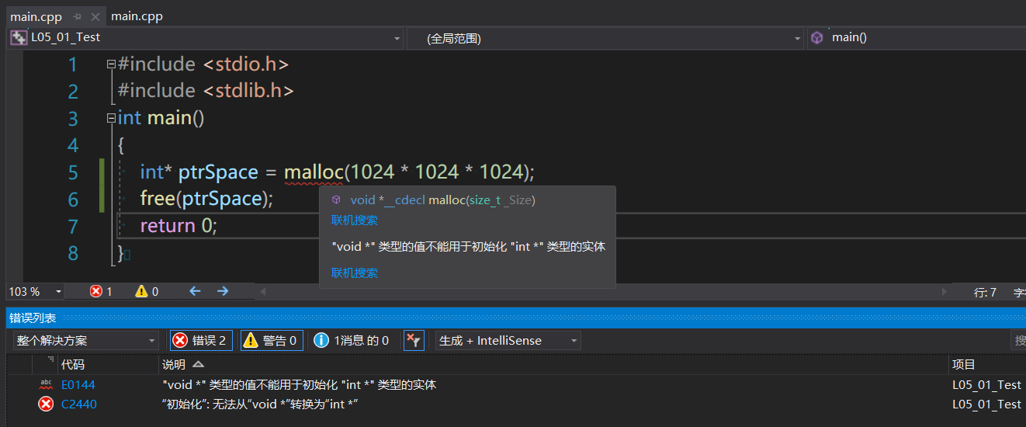Image resolution: width=1026 pixels, height=427 pixels.
Task: Click the horizontal editor scrollbar track
Action: (602, 291)
